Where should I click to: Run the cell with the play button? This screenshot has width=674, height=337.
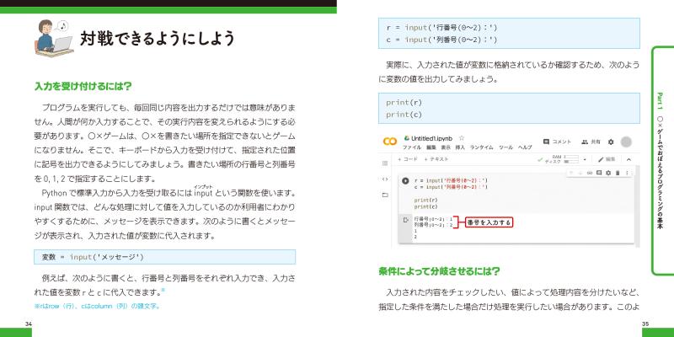[x=405, y=181]
